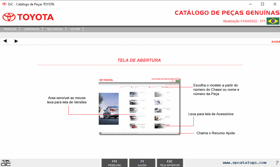Click the OiC logo at bottom left

click(x=6, y=163)
